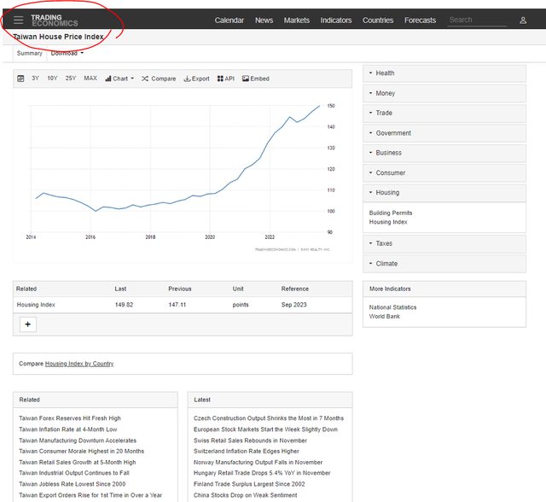Image resolution: width=546 pixels, height=502 pixels.
Task: Select the MAX time range
Action: pyautogui.click(x=90, y=79)
